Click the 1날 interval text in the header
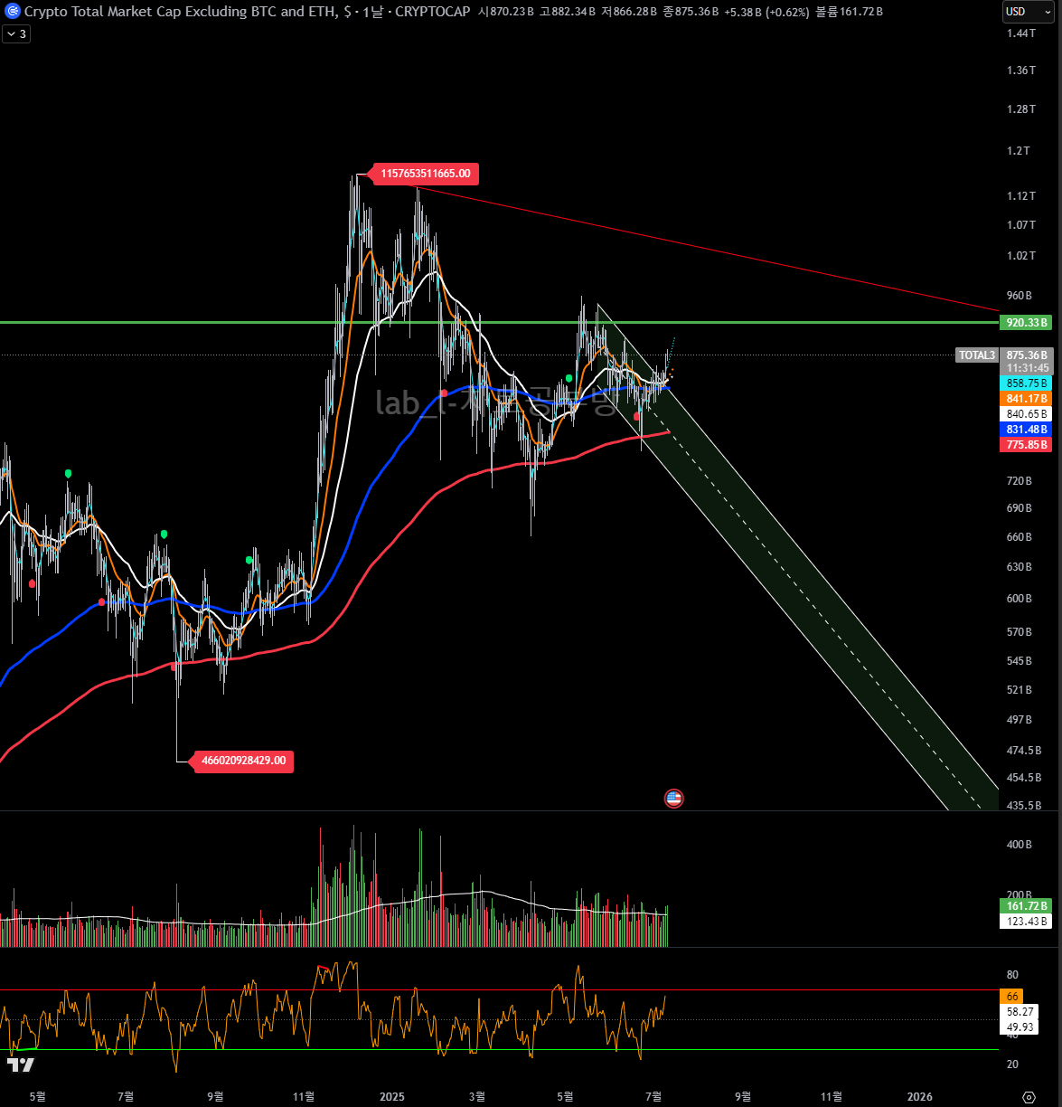1062x1107 pixels. [372, 12]
